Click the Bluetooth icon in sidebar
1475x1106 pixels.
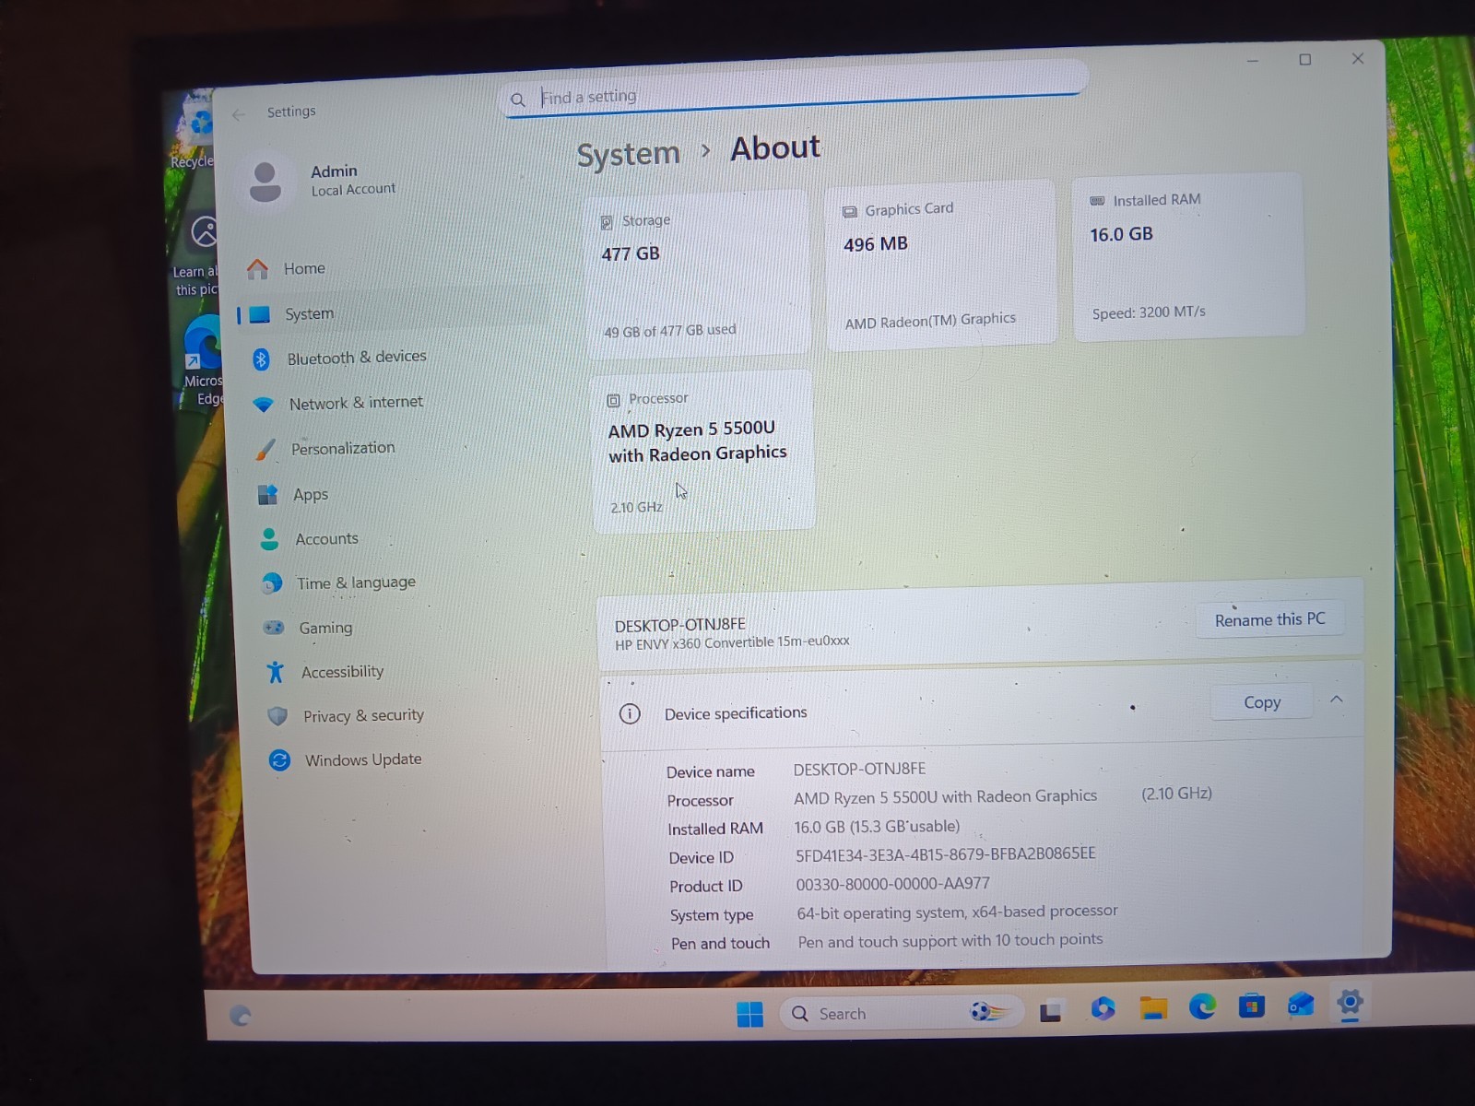261,359
